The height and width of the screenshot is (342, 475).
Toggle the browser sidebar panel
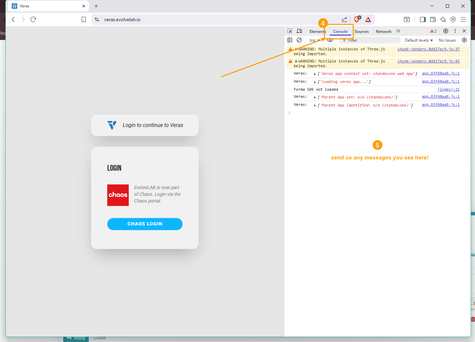point(423,19)
